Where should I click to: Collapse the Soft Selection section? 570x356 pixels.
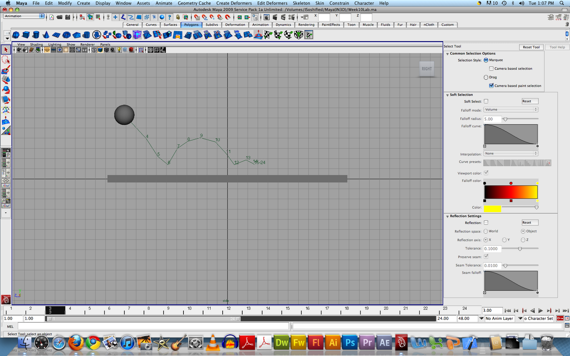point(448,95)
